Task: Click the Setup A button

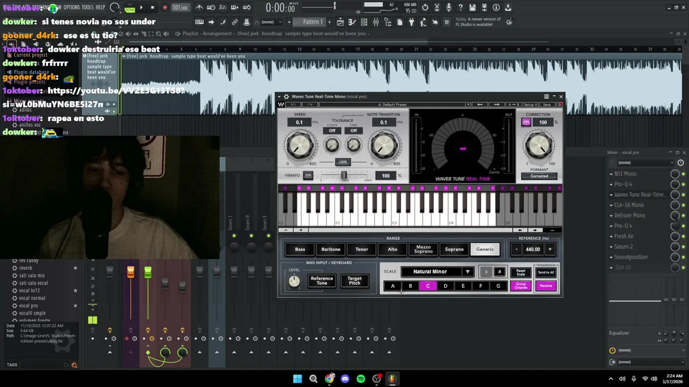Action: coord(530,104)
